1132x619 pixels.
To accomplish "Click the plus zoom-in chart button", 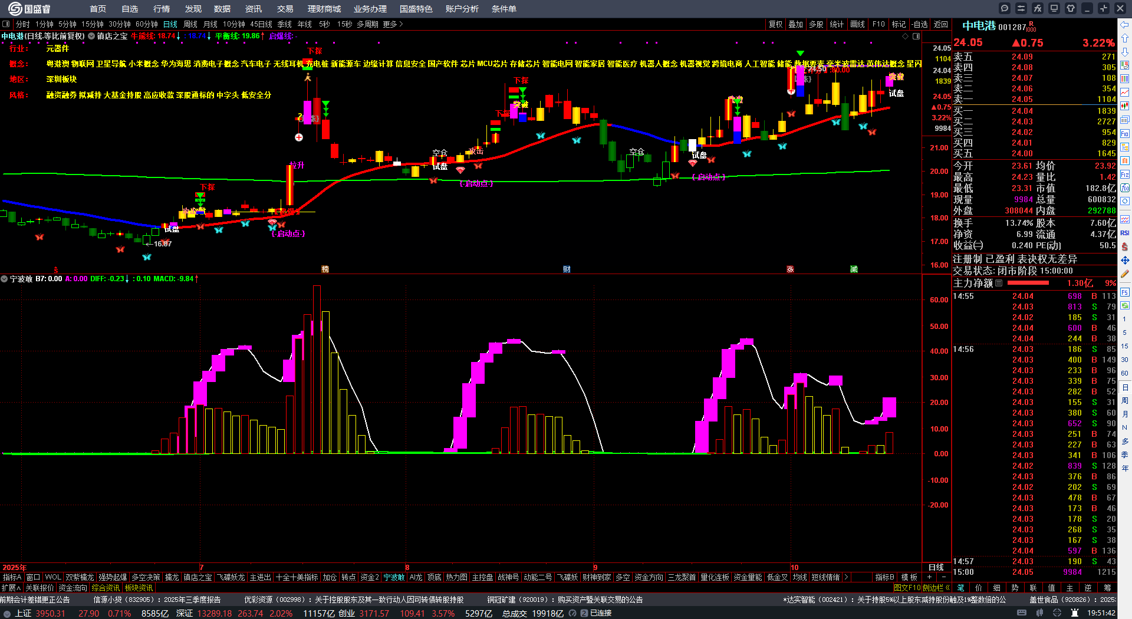I will [x=930, y=577].
